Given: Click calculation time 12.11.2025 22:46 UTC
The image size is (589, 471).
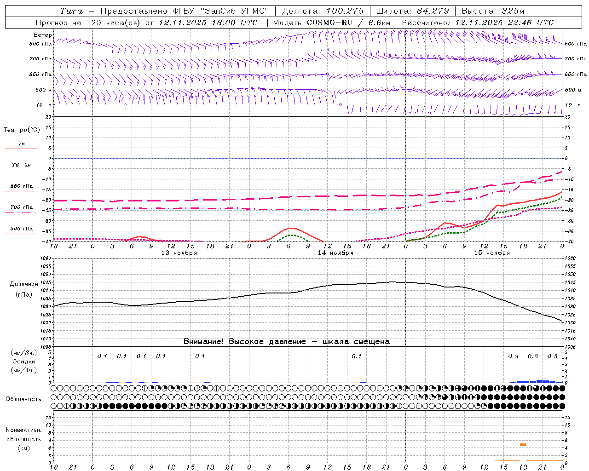Looking at the screenshot, I should (x=504, y=23).
